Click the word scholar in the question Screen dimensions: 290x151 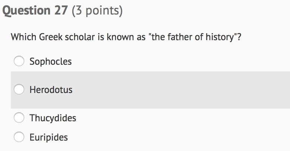[80, 37]
